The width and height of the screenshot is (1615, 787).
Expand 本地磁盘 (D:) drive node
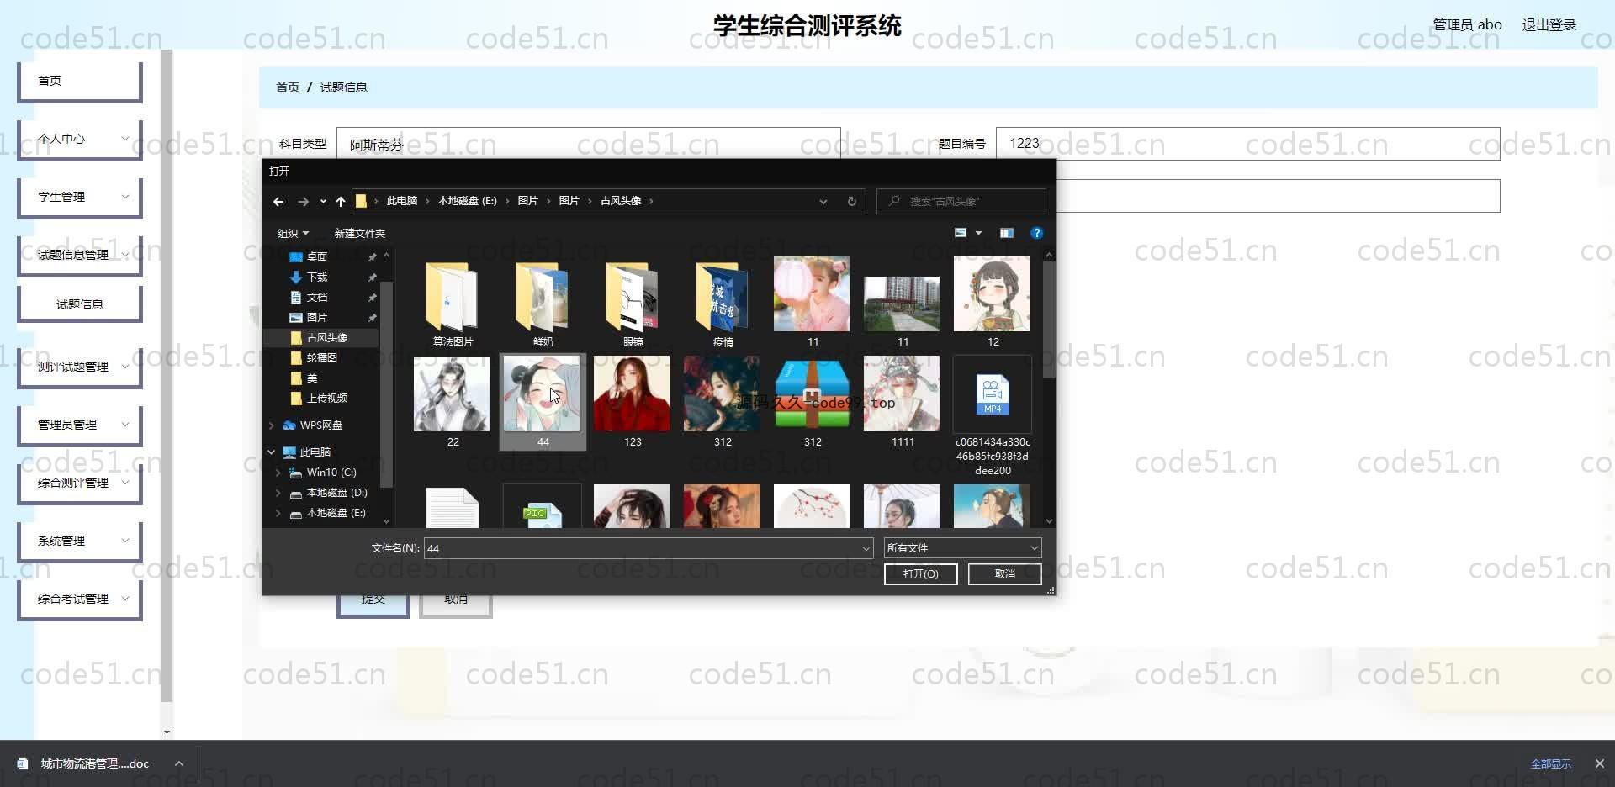tap(278, 493)
